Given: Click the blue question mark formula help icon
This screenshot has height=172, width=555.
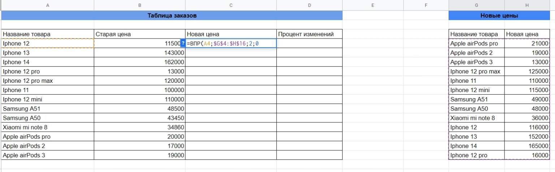Looking at the screenshot, I should click(x=183, y=43).
